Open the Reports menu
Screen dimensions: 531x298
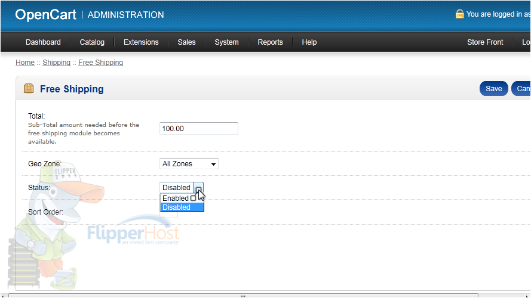pos(270,42)
